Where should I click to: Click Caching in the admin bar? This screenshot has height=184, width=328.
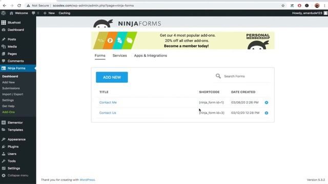pyautogui.click(x=65, y=13)
